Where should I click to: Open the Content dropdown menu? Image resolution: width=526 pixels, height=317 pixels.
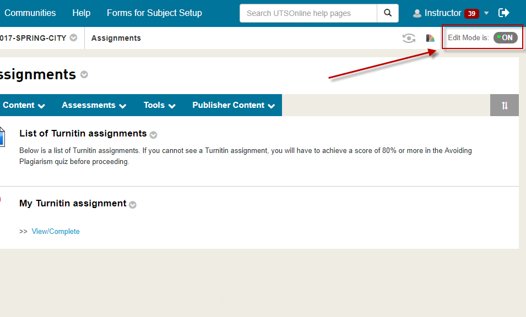click(x=24, y=105)
